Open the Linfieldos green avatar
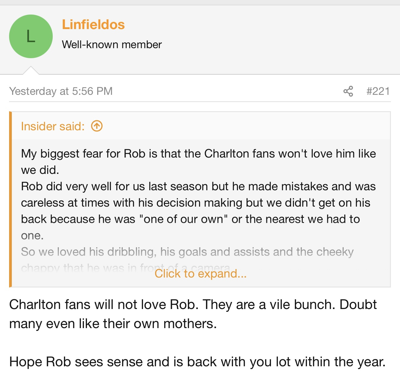Viewport: 400px width, 379px height. (31, 36)
